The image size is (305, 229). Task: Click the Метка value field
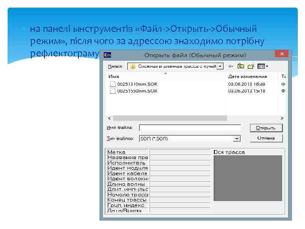point(180,152)
